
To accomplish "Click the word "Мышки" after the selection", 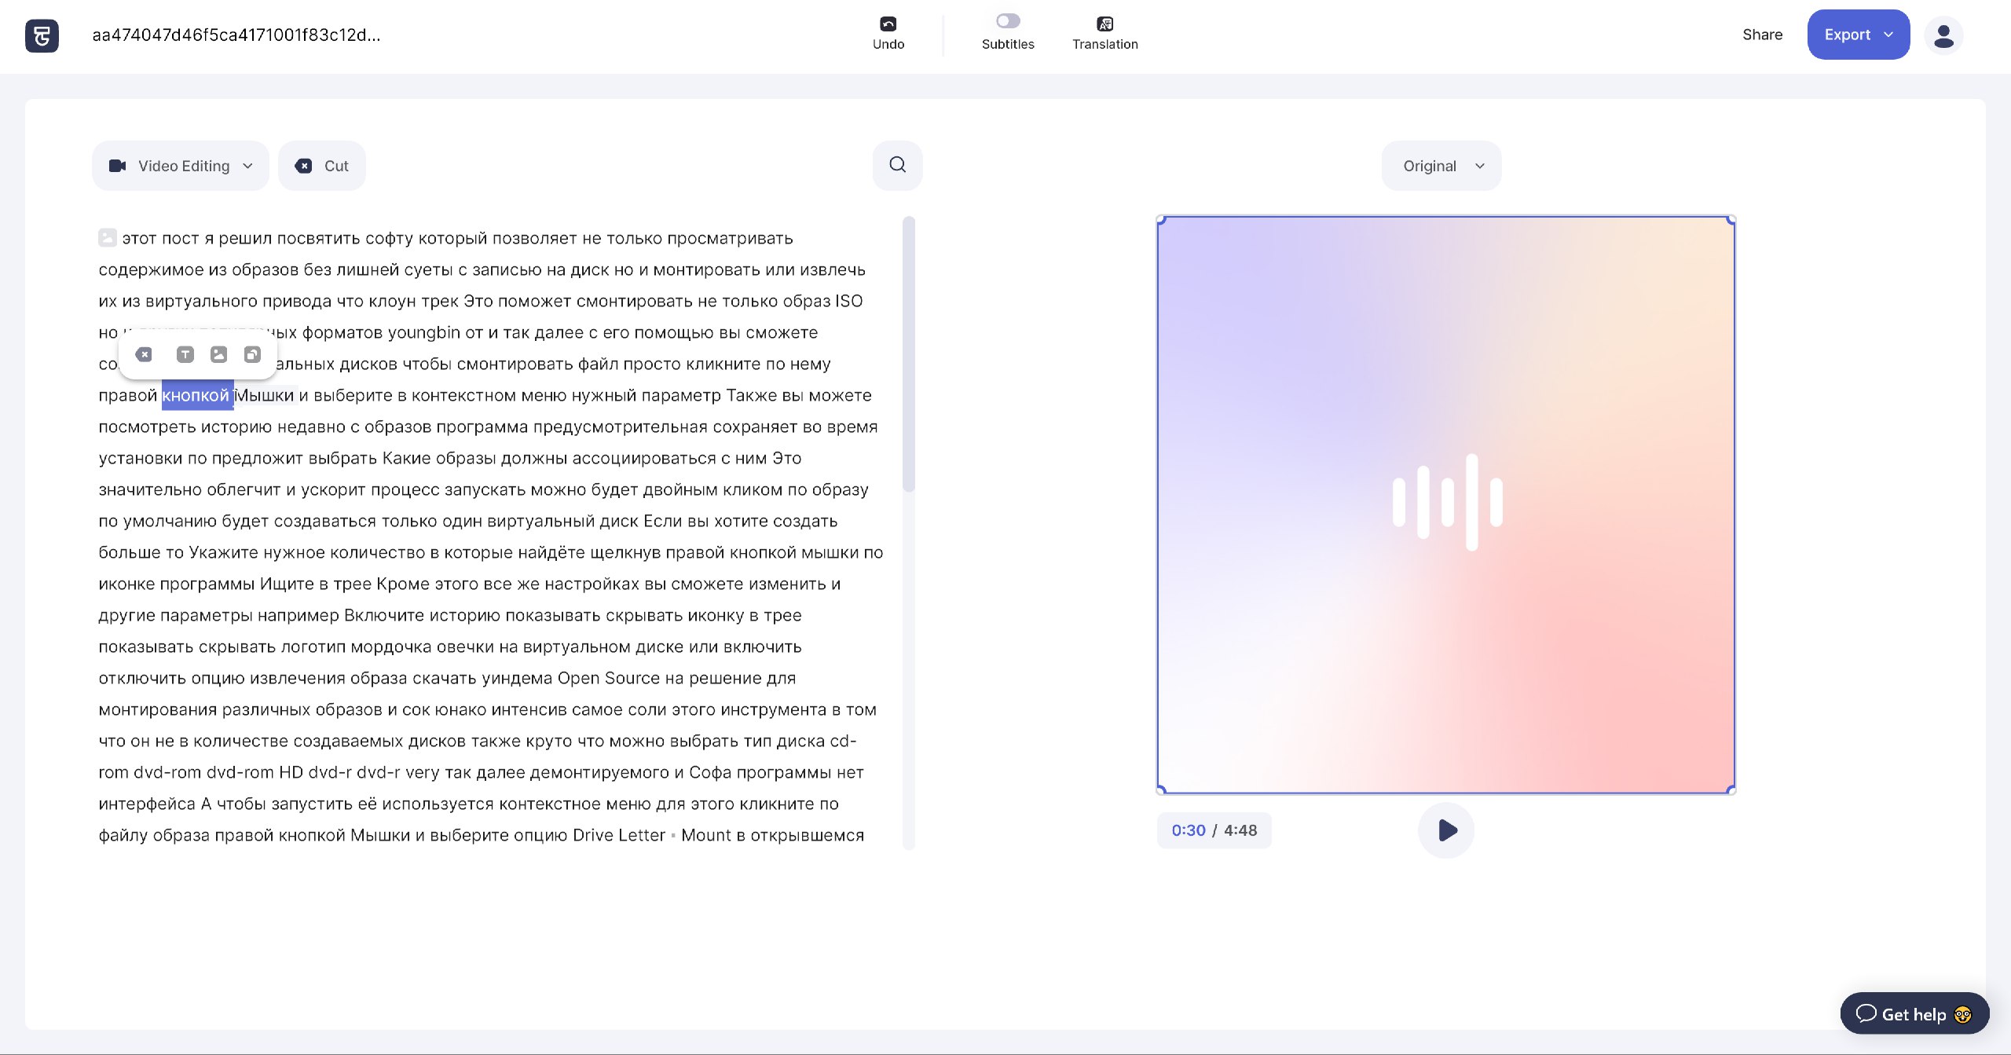I will [x=266, y=395].
